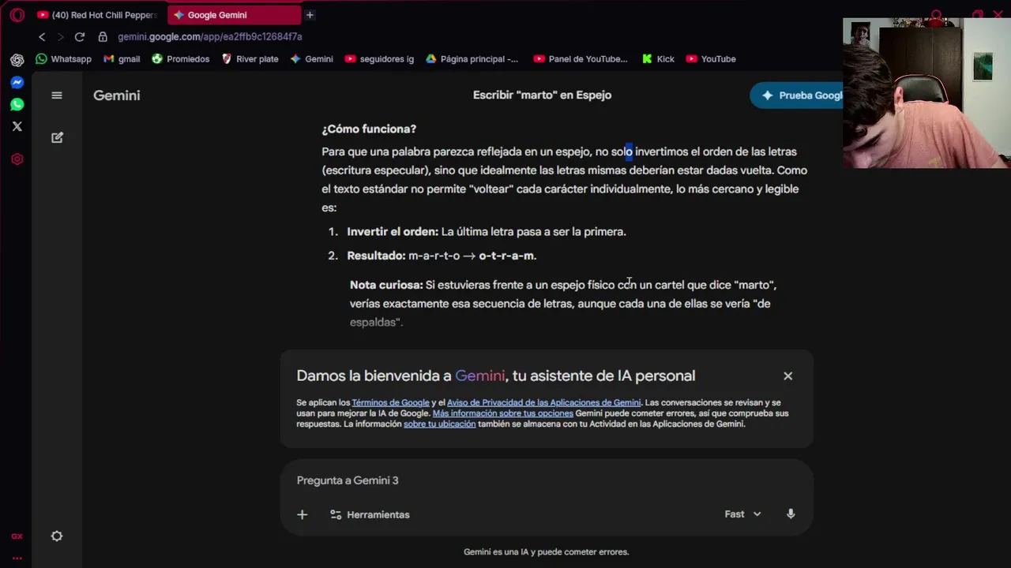This screenshot has width=1011, height=568.
Task: Open ChatGPT in the Opera sidebar
Action: coord(17,60)
